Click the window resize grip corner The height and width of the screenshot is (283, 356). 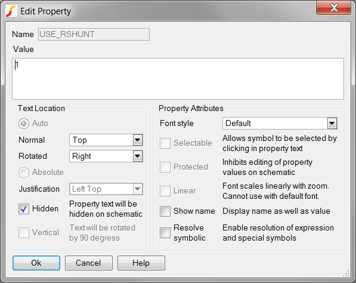pyautogui.click(x=346, y=273)
